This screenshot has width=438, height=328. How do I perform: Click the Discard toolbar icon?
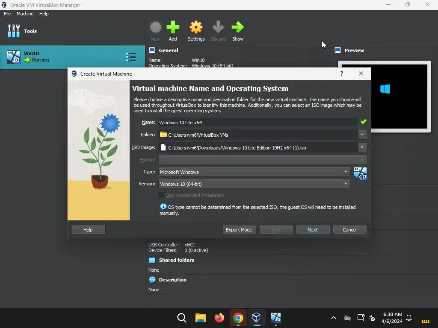click(x=218, y=27)
